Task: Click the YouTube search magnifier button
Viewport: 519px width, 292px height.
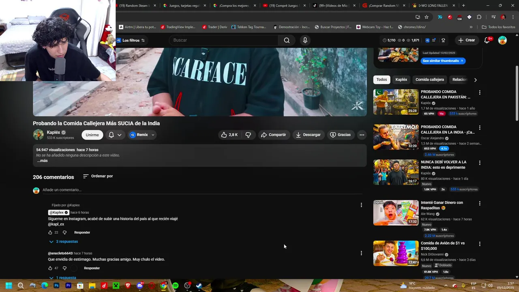Action: [287, 40]
